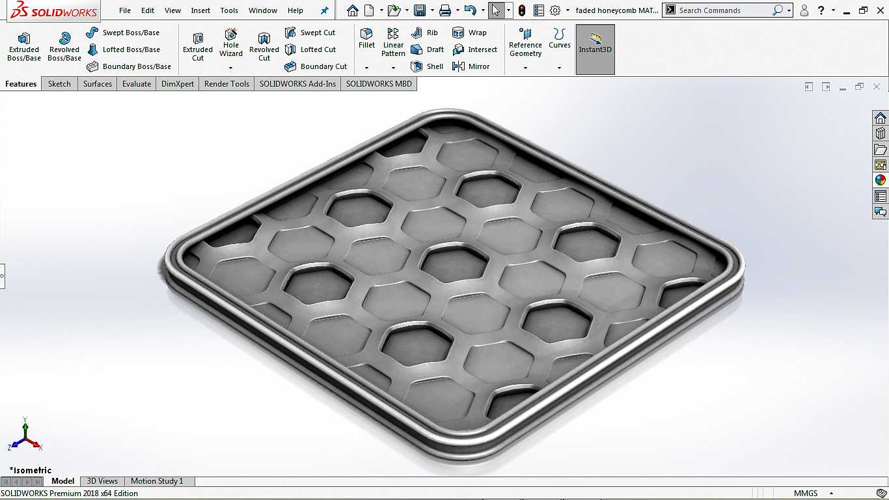
Task: Print using the printer icon
Action: click(x=445, y=10)
